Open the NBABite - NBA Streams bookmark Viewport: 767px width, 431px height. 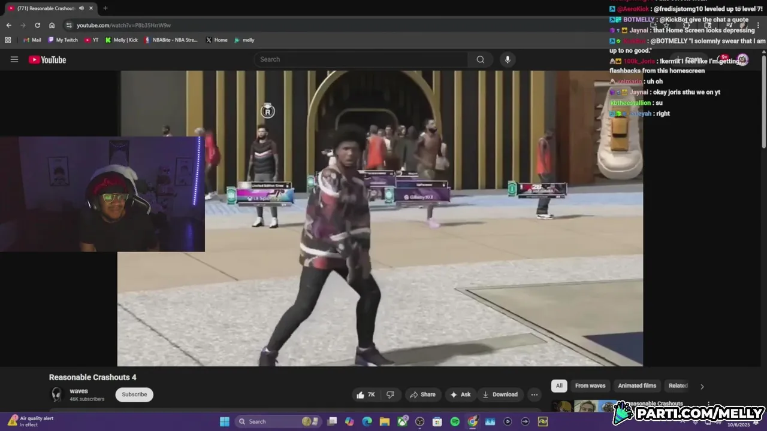click(171, 40)
